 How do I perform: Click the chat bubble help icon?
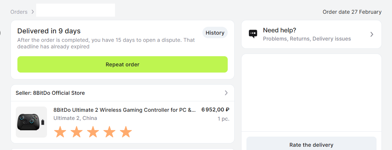coord(253,34)
